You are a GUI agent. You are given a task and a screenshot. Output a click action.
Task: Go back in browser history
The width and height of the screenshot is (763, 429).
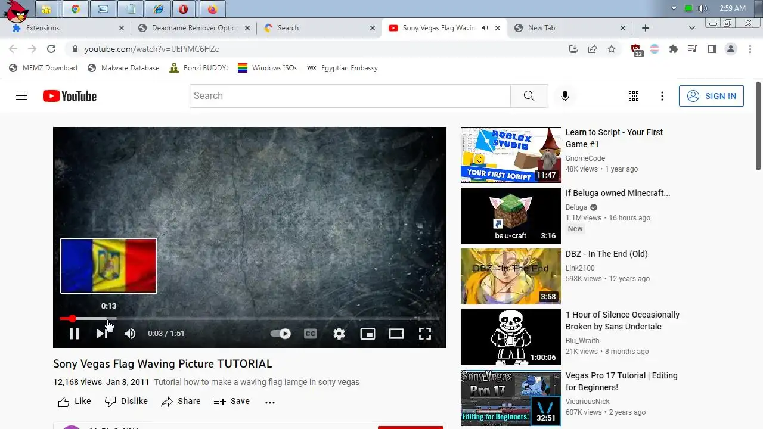click(x=13, y=49)
